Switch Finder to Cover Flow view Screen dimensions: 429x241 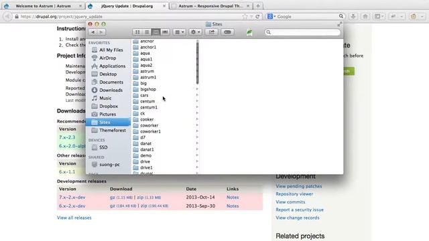coord(165,32)
